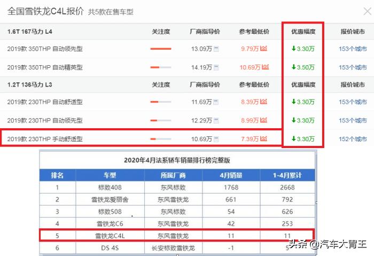Click cumulative value 2668
The height and width of the screenshot is (256, 374).
tap(287, 188)
